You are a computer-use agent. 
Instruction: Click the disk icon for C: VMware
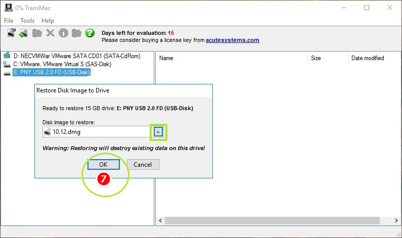tap(7, 64)
